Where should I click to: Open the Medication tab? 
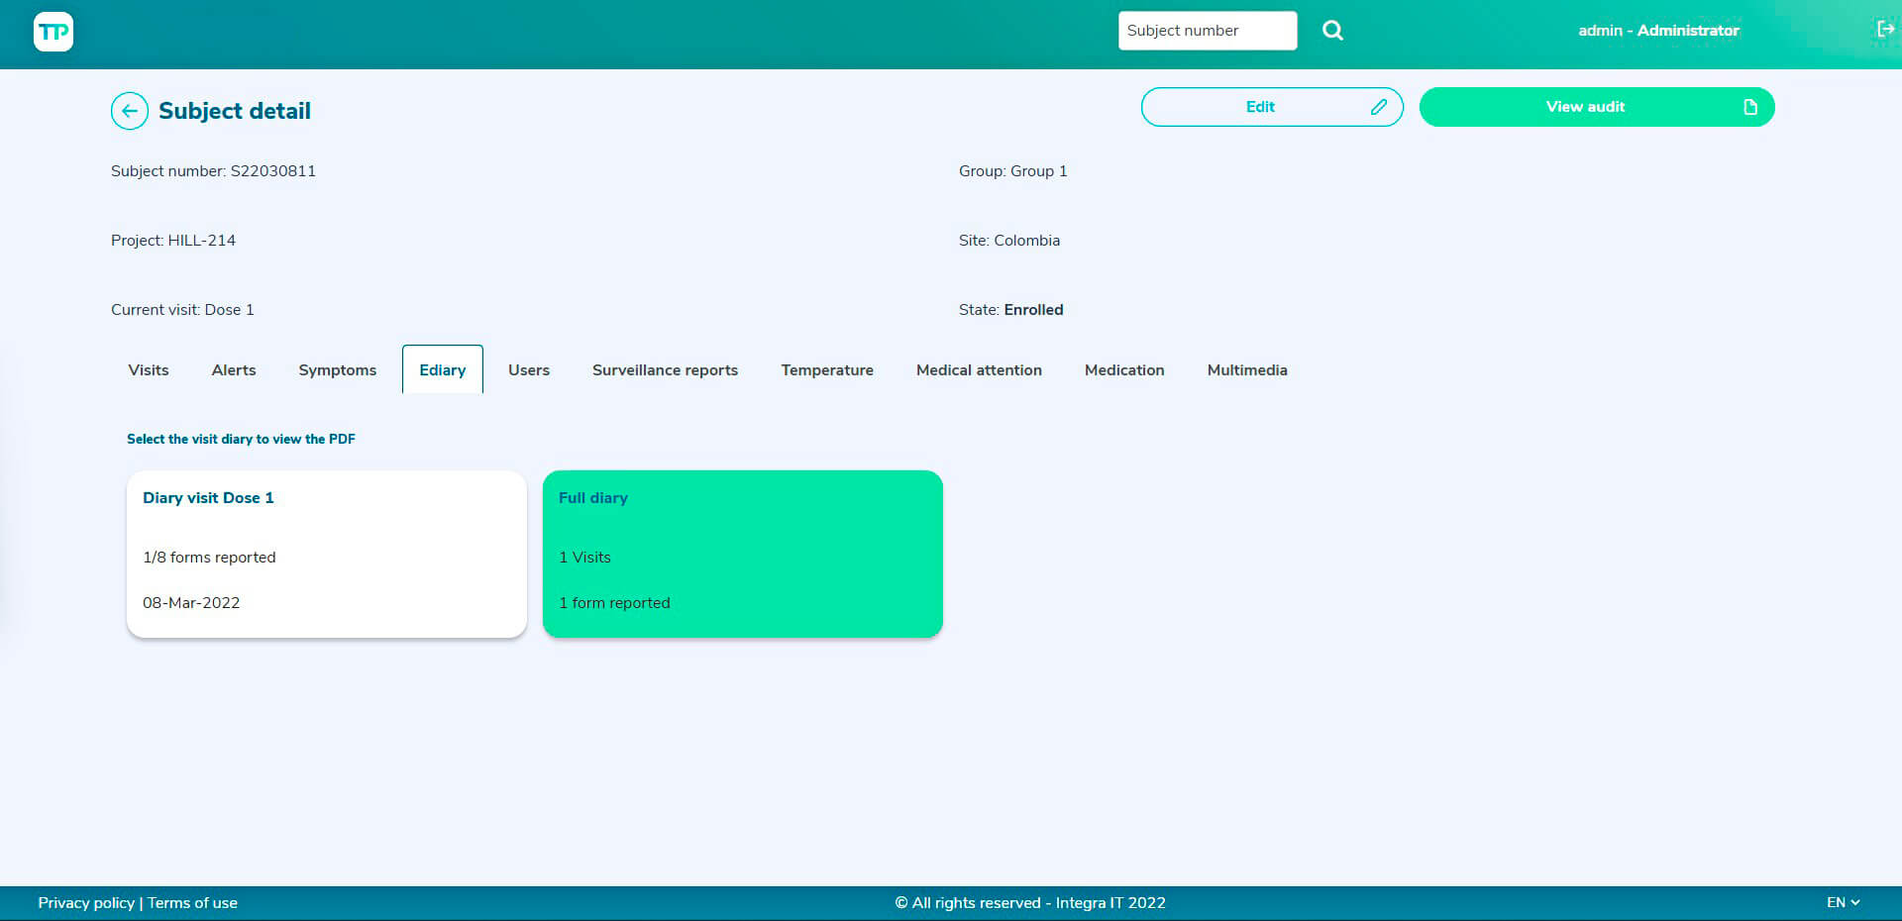point(1124,370)
